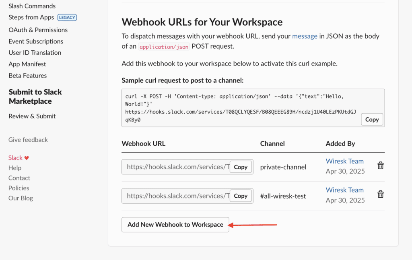Click Apr 30, 2025 date in private-channel row

(x=345, y=171)
